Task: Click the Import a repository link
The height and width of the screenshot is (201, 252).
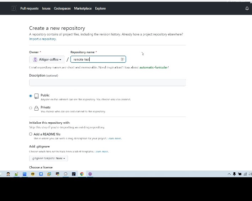Action: coord(43,39)
